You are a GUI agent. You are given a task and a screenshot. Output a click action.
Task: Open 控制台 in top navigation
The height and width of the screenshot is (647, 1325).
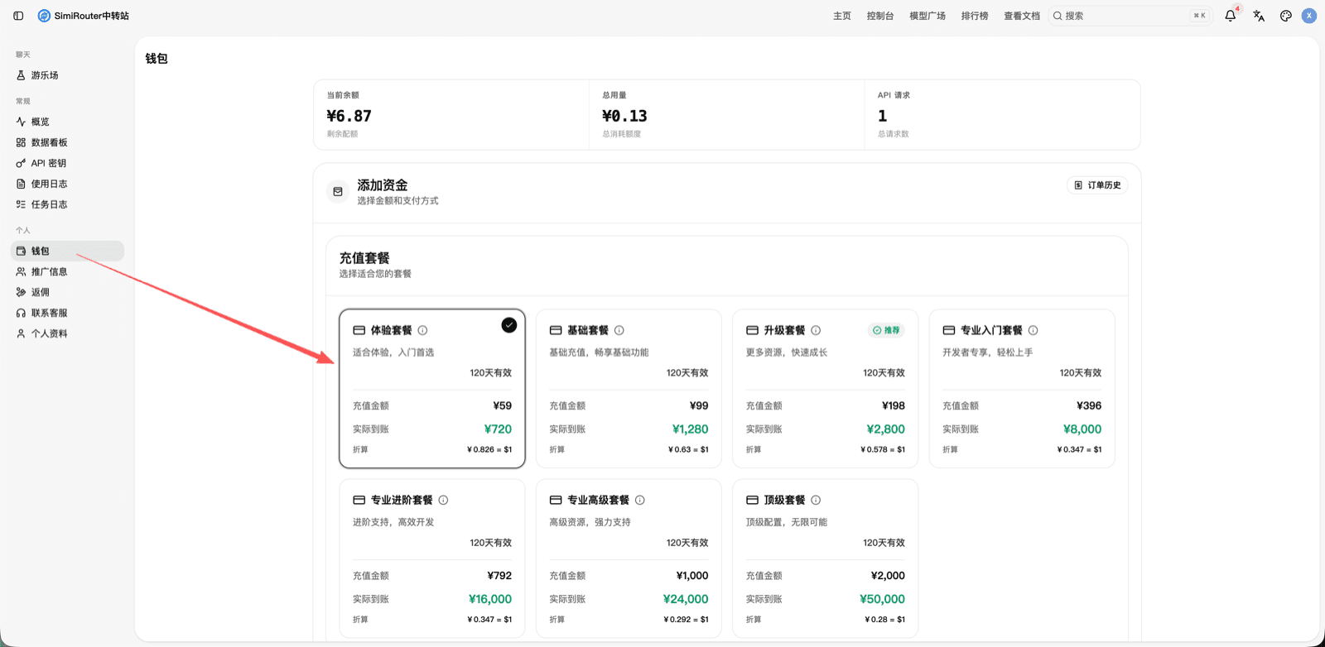pos(880,16)
